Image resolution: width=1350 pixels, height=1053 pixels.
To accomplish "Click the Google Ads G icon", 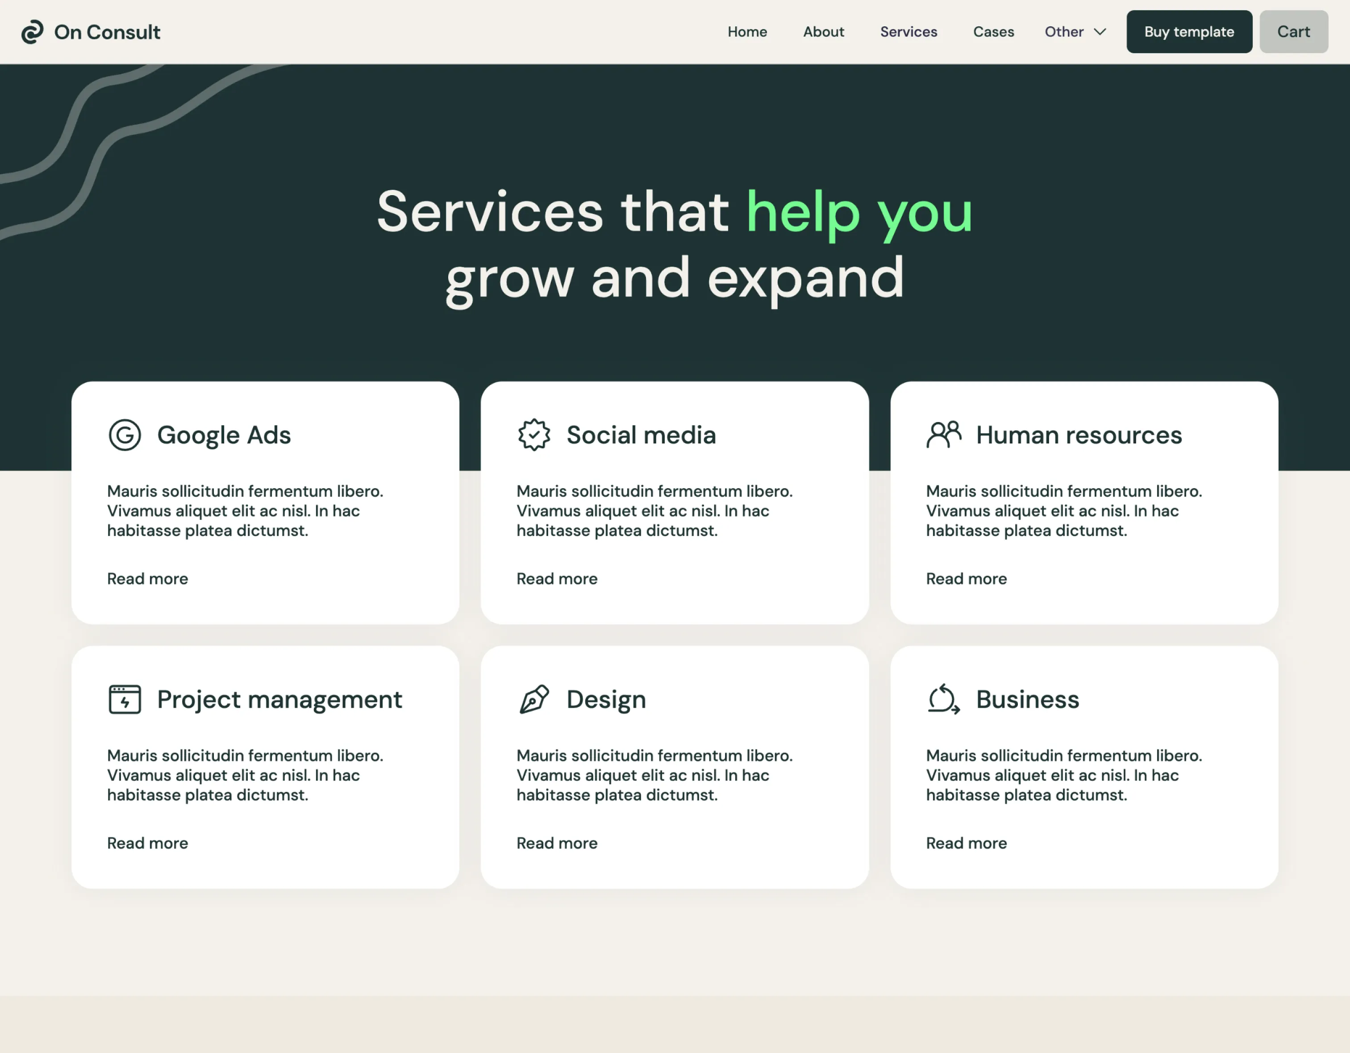I will click(125, 435).
